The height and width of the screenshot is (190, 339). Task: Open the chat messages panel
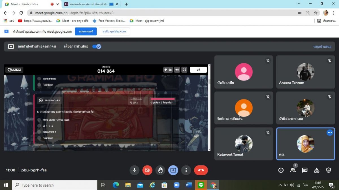305,170
